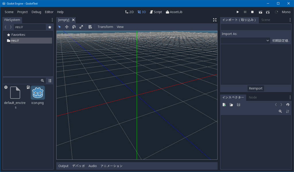Open the Debug menu

(36, 12)
